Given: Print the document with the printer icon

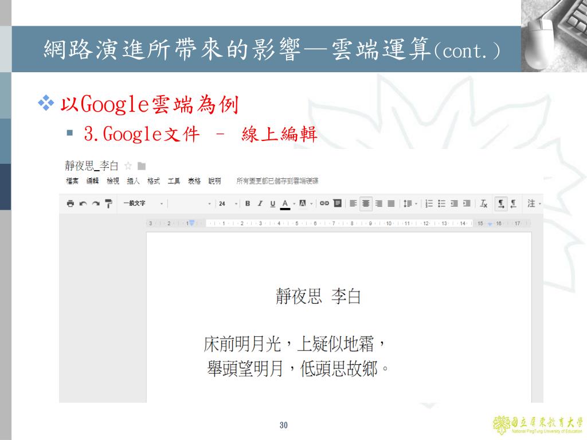Looking at the screenshot, I should pos(71,203).
